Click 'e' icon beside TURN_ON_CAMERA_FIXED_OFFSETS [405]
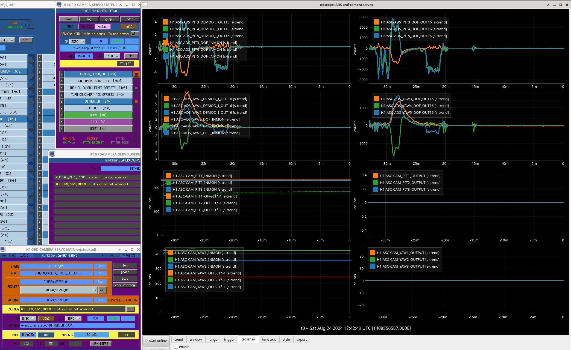Viewport: 571px width, 350px height. (61, 88)
